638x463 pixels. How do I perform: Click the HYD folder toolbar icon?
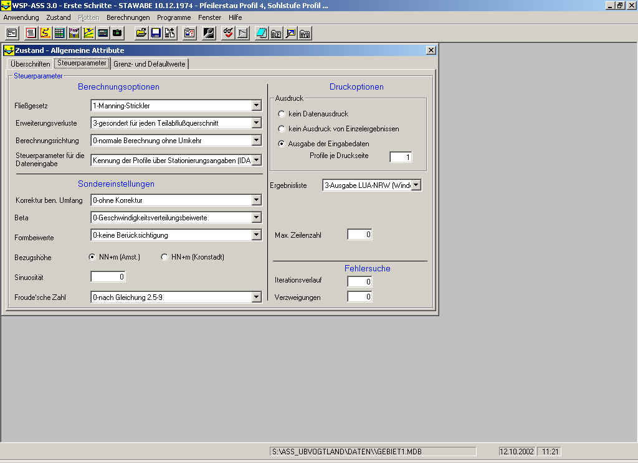[x=305, y=33]
